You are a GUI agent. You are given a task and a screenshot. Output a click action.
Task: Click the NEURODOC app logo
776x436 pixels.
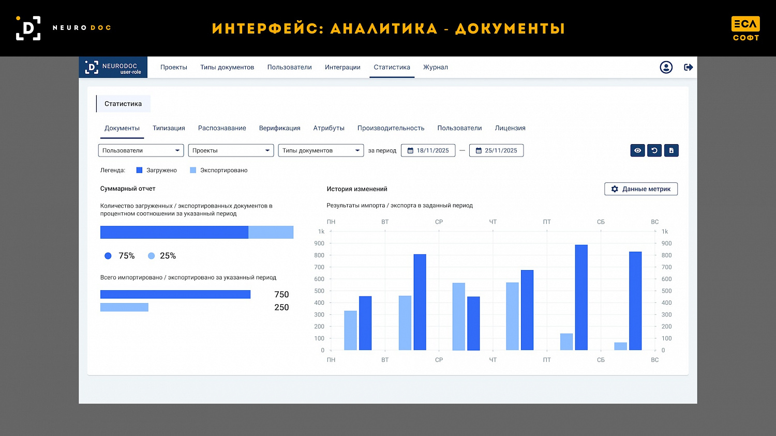point(113,67)
